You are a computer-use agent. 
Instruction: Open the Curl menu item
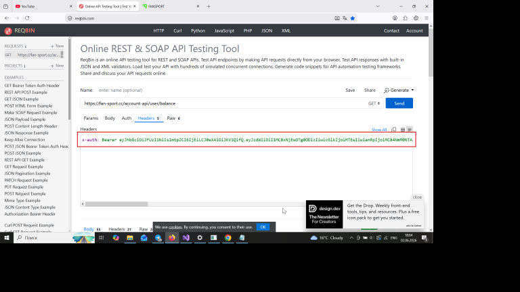[x=177, y=30]
